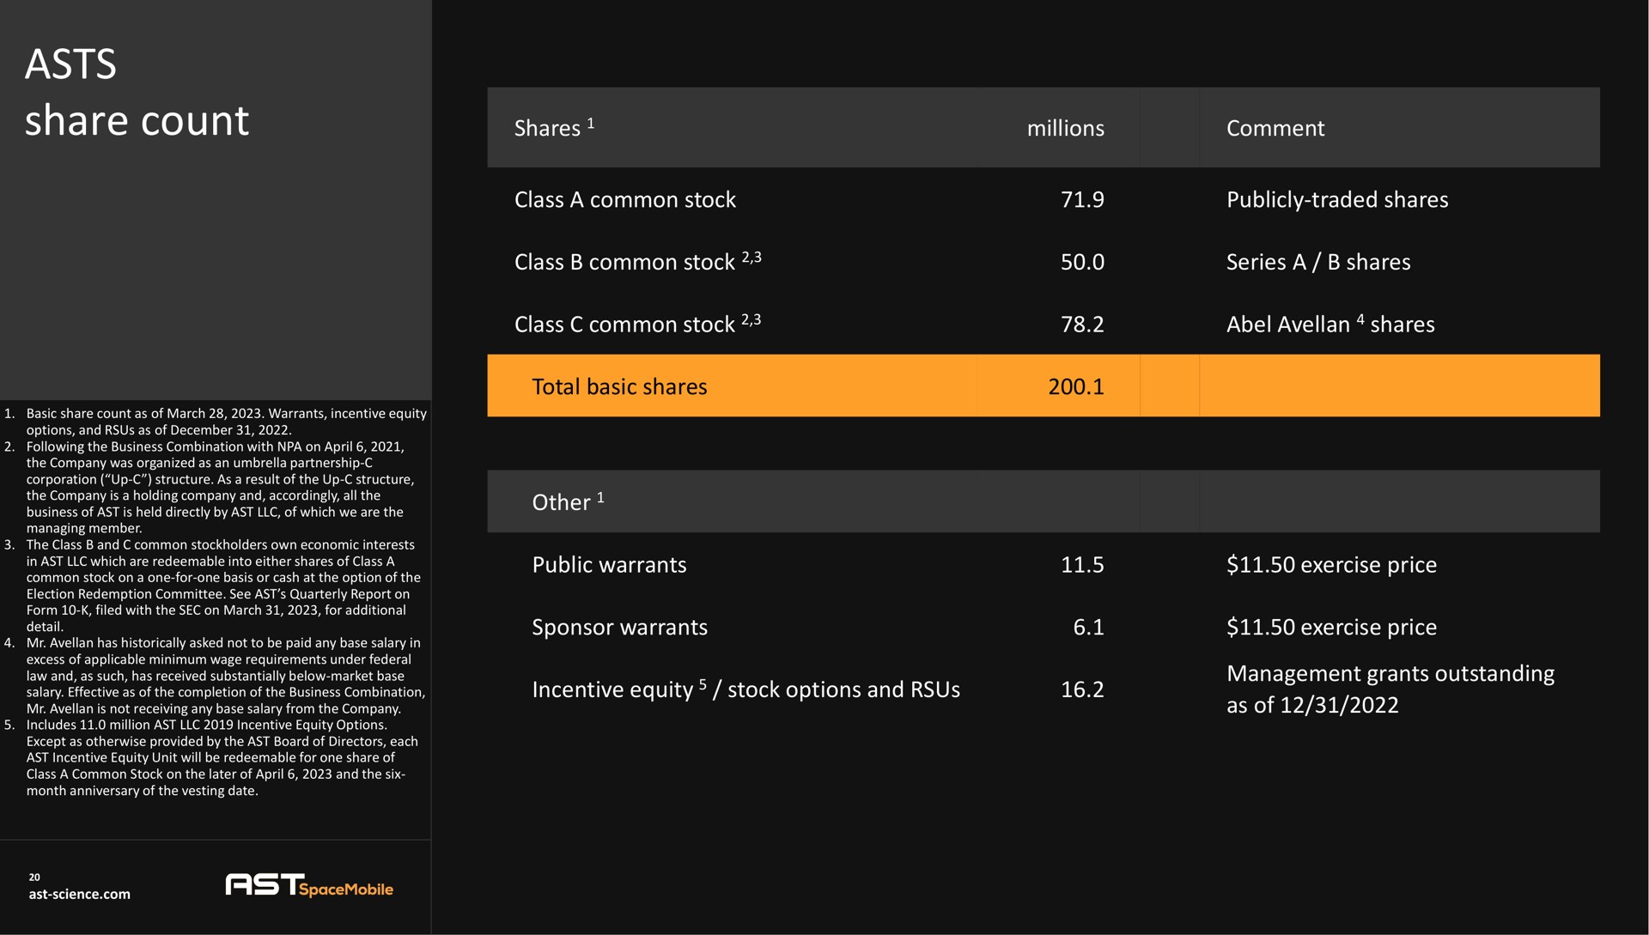
Task: Click the millions column header
Action: (1065, 128)
